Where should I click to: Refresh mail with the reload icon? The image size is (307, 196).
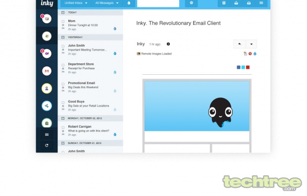click(x=47, y=146)
